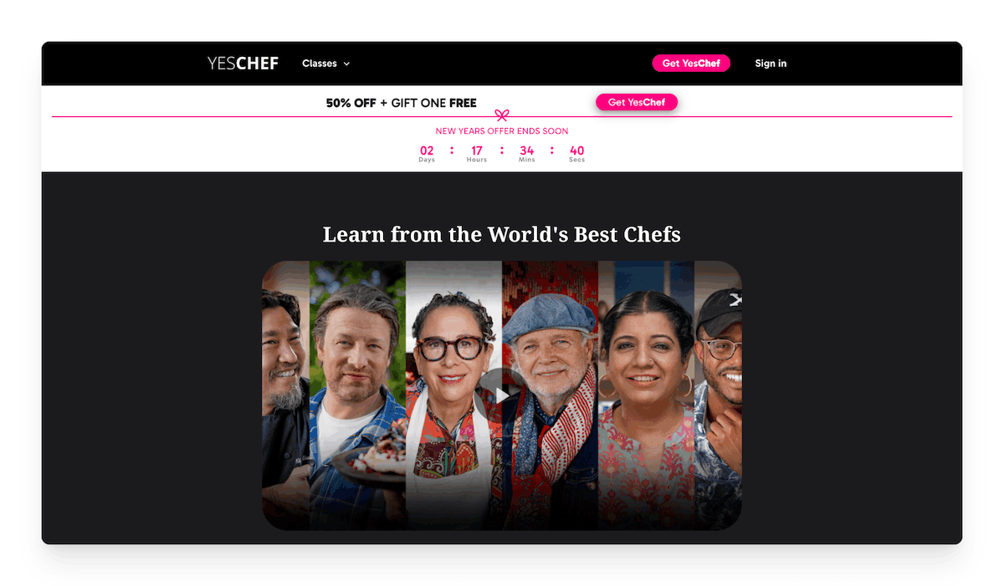
Task: Expand the Classes dropdown chevron
Action: tap(346, 64)
